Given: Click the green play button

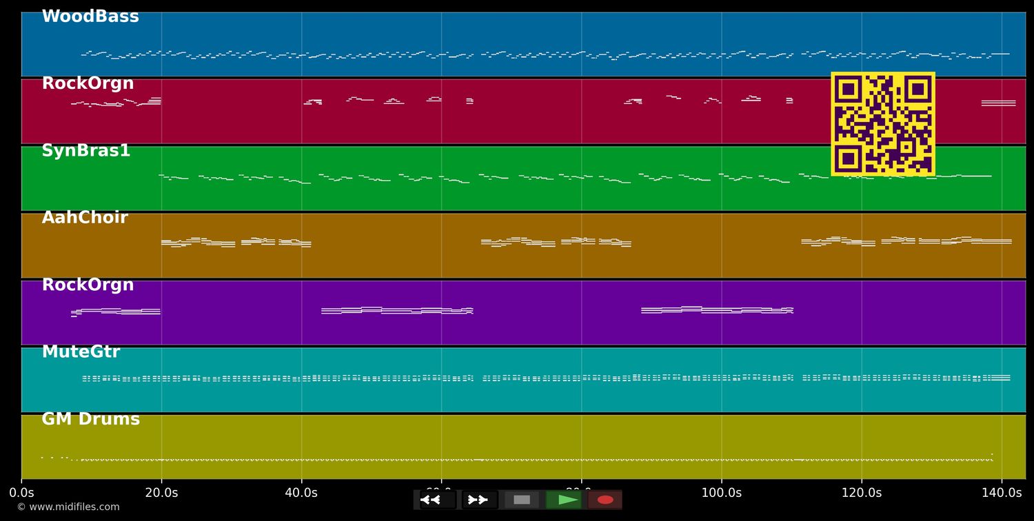Looking at the screenshot, I should [563, 500].
